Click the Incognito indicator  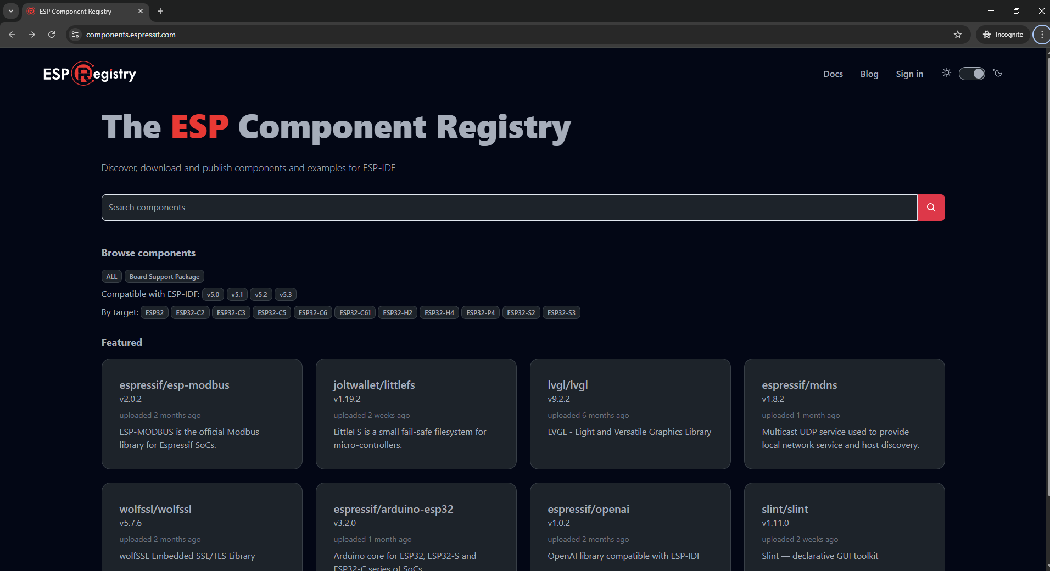tap(1003, 35)
